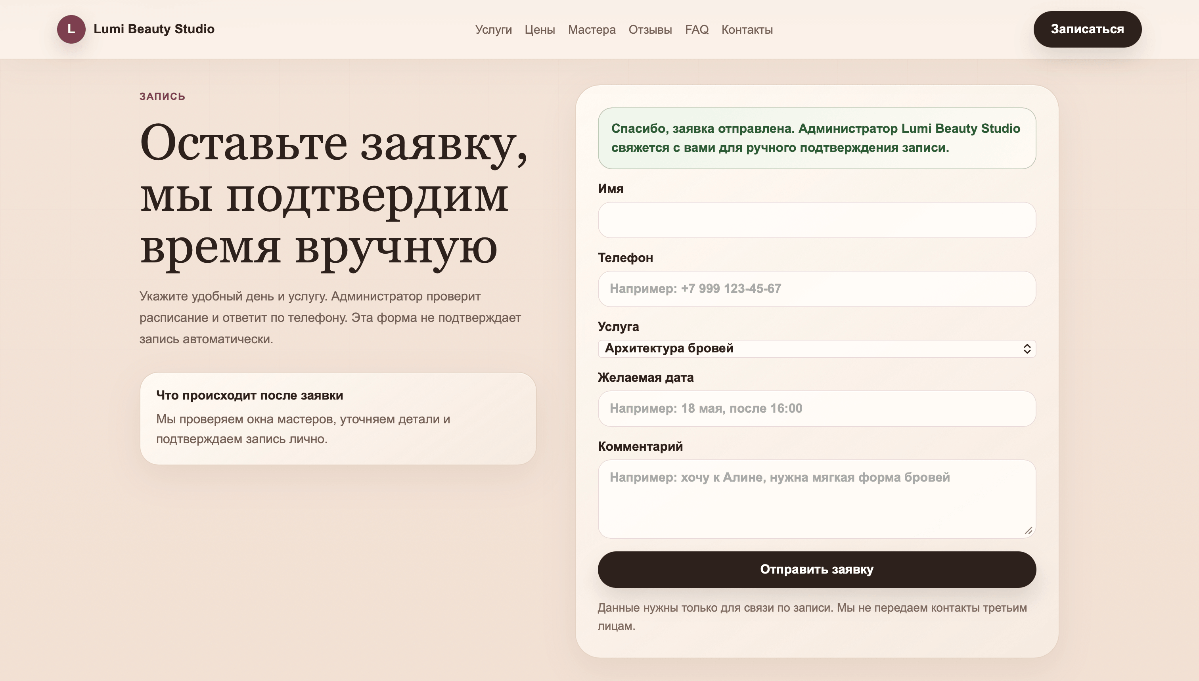Viewport: 1199px width, 681px height.
Task: Click the Мы проверяем окна мастеров text
Action: pyautogui.click(x=303, y=429)
